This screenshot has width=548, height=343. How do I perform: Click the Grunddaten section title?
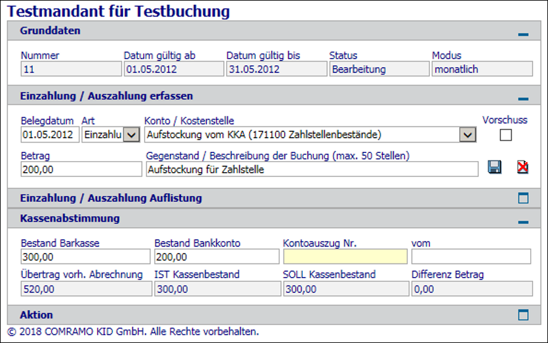50,31
